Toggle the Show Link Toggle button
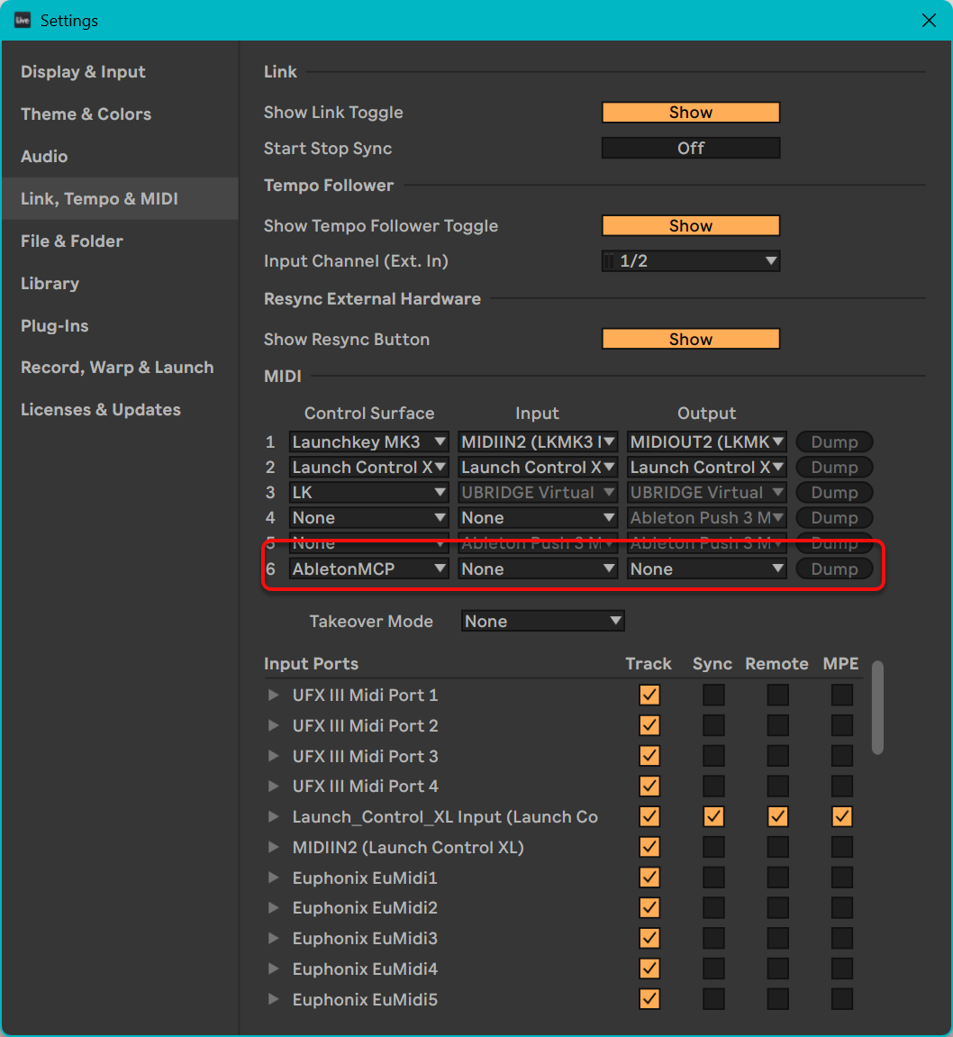 point(690,113)
